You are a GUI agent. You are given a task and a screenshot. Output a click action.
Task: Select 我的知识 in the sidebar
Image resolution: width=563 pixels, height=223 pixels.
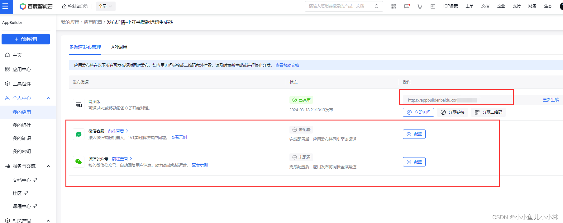(x=22, y=138)
